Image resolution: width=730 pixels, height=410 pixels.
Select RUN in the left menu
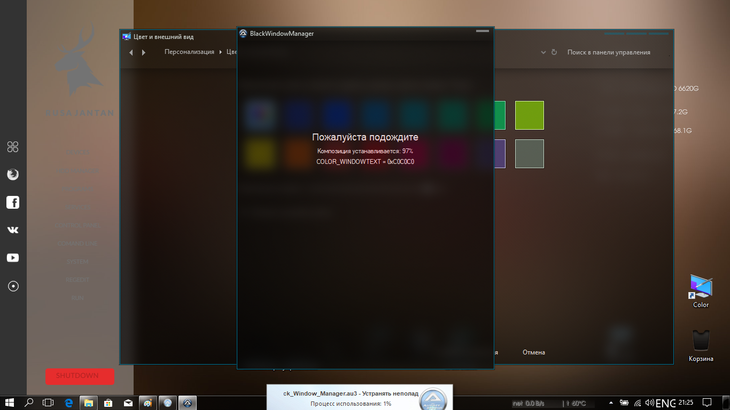[x=77, y=298]
